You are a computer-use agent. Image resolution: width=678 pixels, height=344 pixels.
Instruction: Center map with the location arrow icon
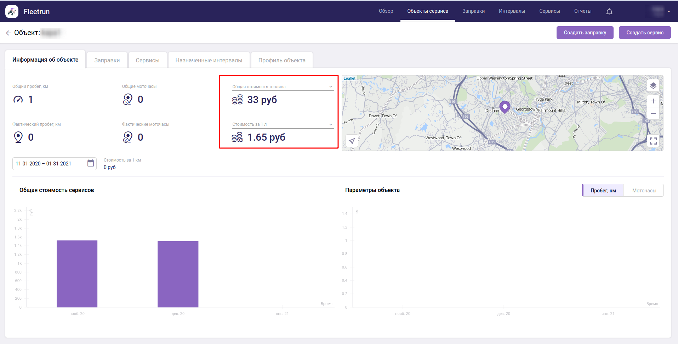click(352, 141)
